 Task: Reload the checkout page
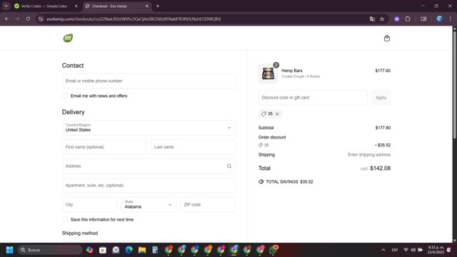coord(28,19)
